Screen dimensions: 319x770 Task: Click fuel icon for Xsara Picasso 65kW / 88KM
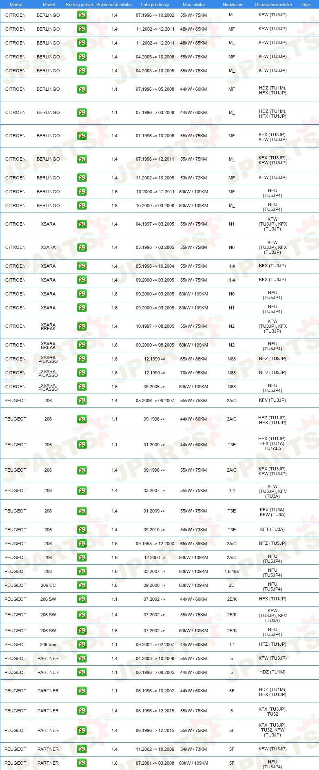pos(82,359)
